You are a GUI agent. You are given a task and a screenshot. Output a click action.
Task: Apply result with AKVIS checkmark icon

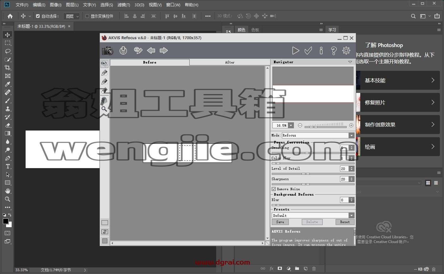click(x=308, y=51)
